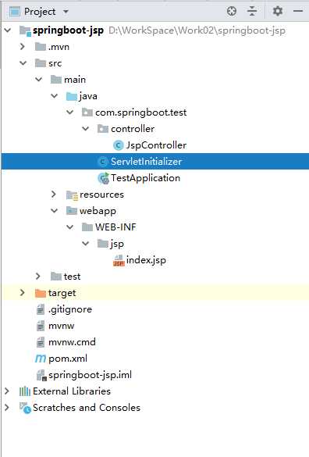Click the TestApplication runnable class icon
Viewport: 309px width, 457px height.
coord(103,178)
